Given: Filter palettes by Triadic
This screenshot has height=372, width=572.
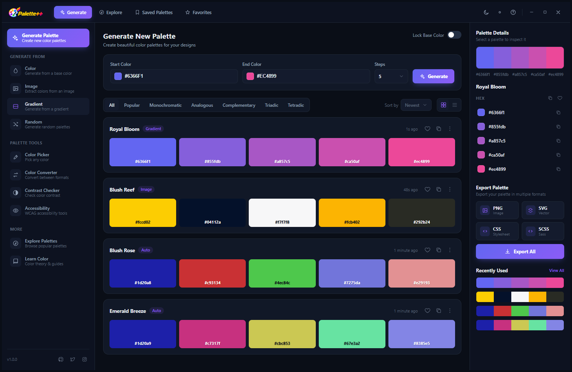Looking at the screenshot, I should (271, 105).
